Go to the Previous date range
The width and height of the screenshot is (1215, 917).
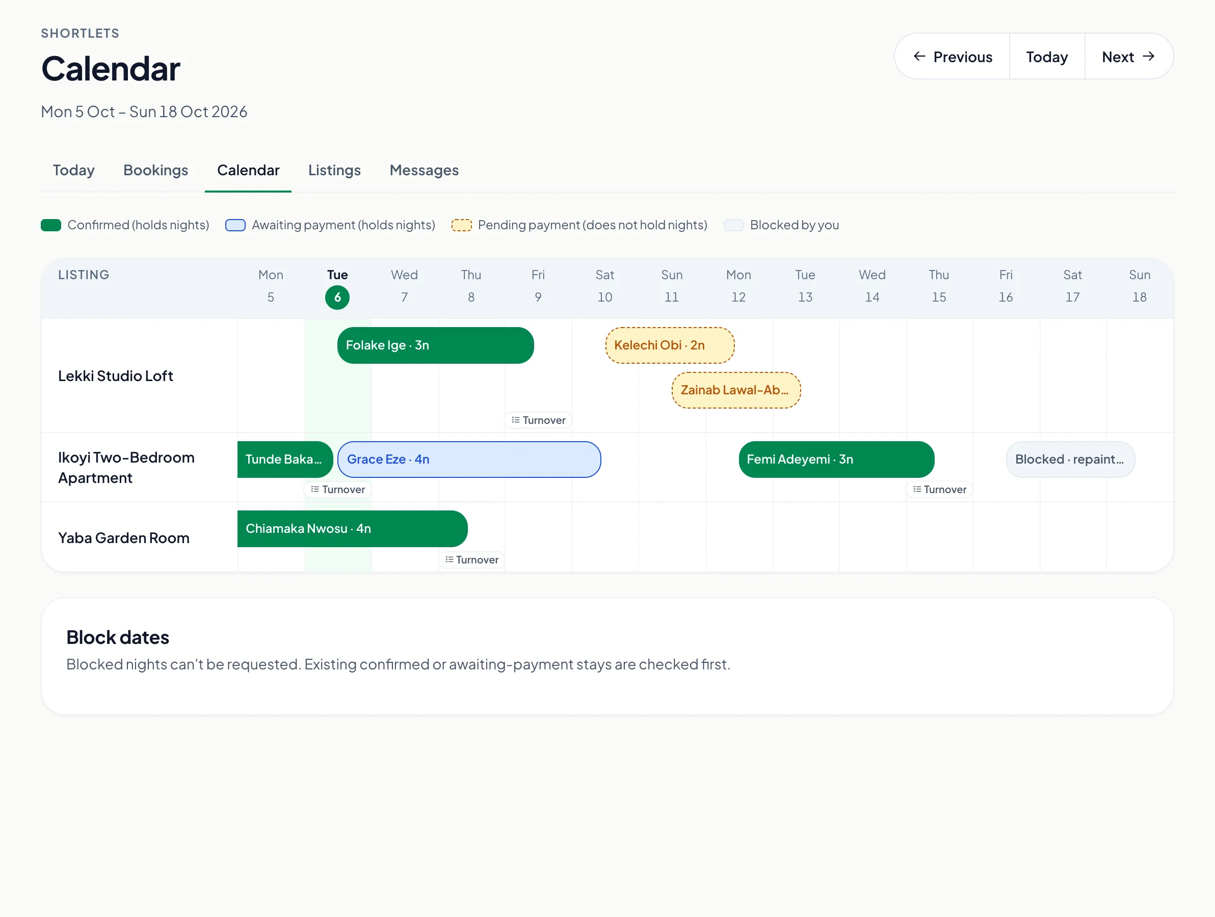pyautogui.click(x=953, y=57)
